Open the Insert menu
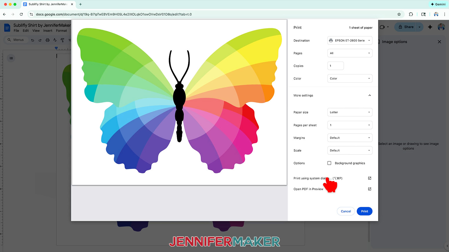This screenshot has height=252, width=449. (x=48, y=31)
